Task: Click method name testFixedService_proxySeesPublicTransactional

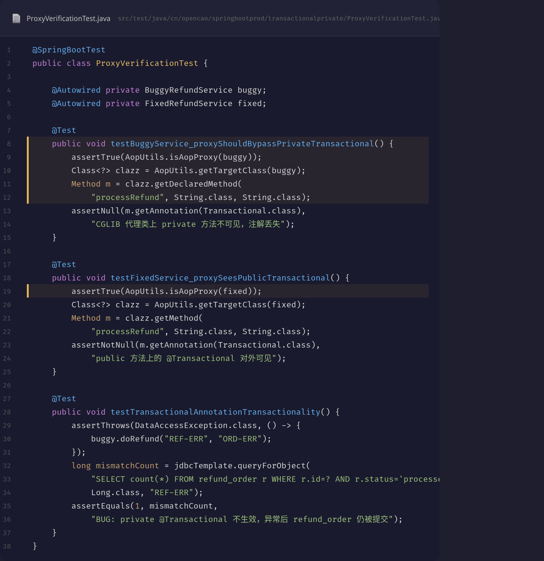Action: [220, 278]
